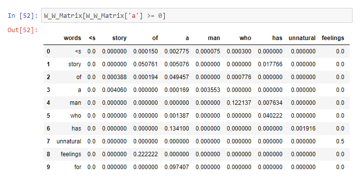Click cell value 0.000388
Viewport: 360px width, 178px height.
click(114, 77)
